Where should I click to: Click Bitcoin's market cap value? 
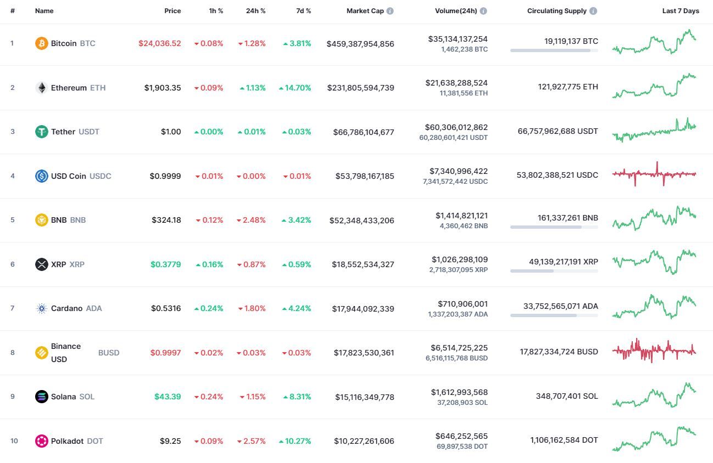(360, 44)
